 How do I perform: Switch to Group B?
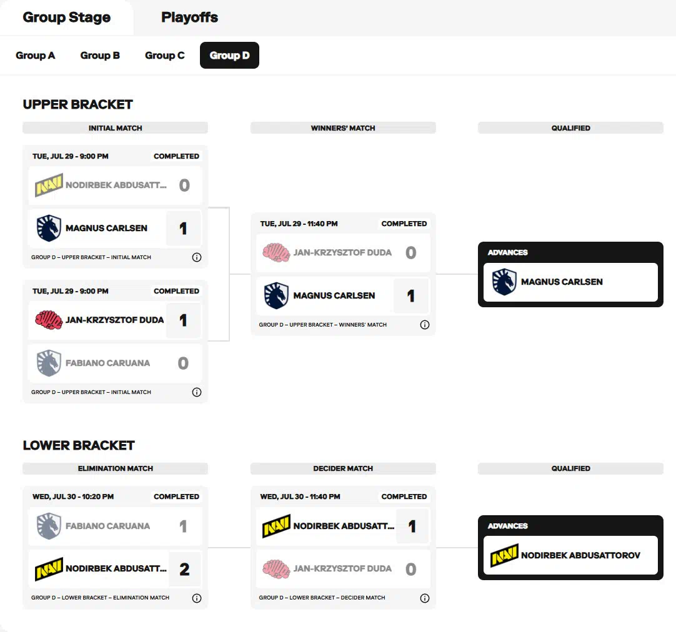(100, 56)
